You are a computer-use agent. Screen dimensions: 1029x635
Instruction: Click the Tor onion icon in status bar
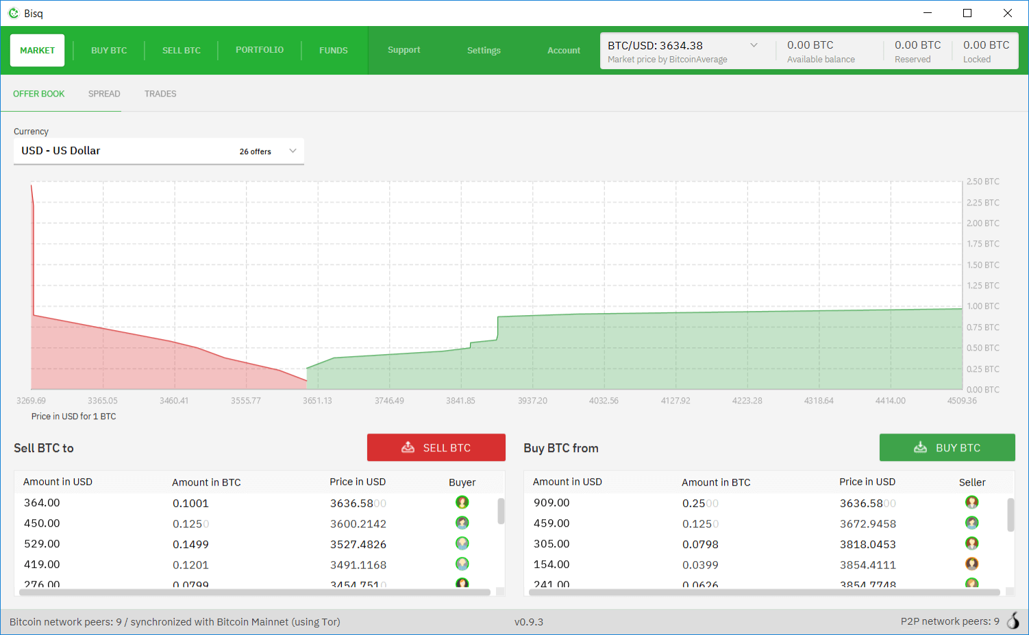tap(1013, 621)
